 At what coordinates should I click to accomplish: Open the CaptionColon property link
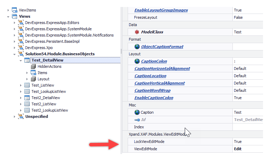coord(154,61)
